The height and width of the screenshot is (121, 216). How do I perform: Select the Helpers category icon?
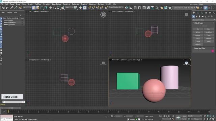206,16
